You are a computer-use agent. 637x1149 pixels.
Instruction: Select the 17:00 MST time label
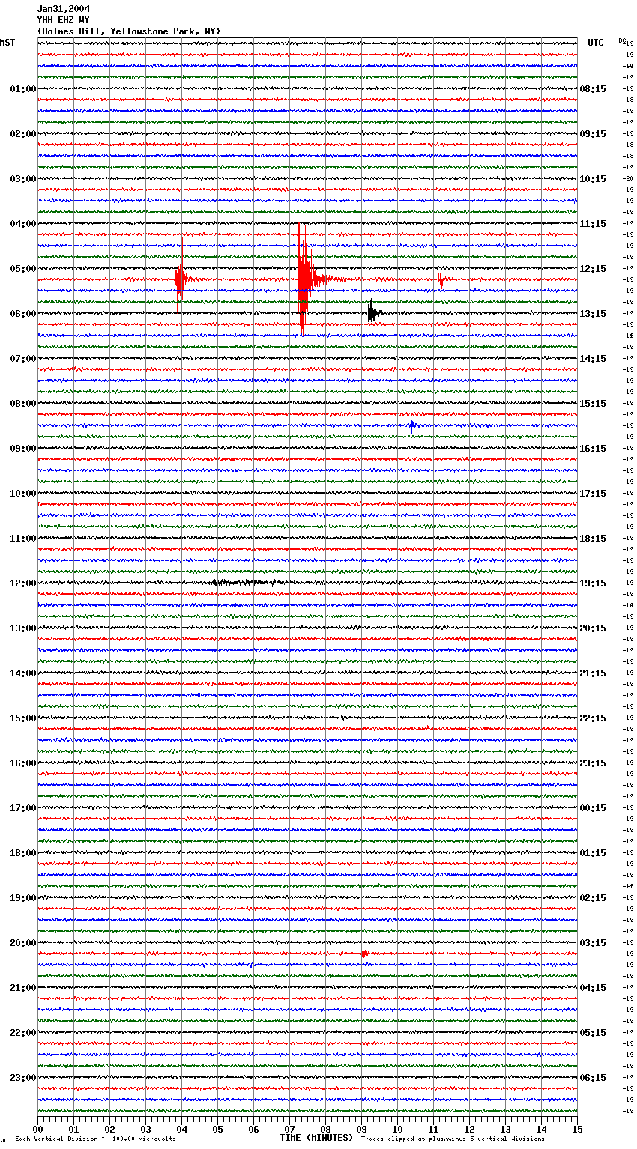point(23,808)
